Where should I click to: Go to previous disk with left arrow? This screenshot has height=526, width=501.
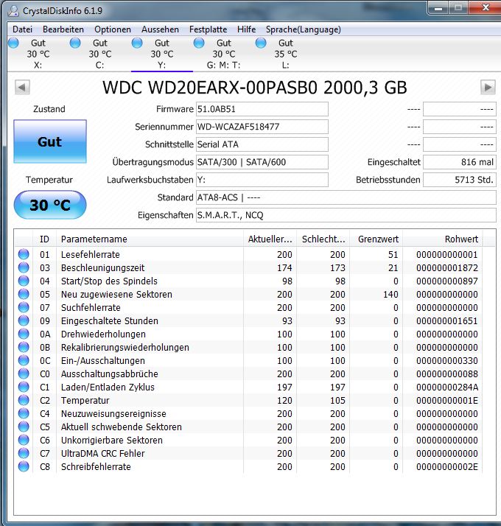(x=22, y=88)
